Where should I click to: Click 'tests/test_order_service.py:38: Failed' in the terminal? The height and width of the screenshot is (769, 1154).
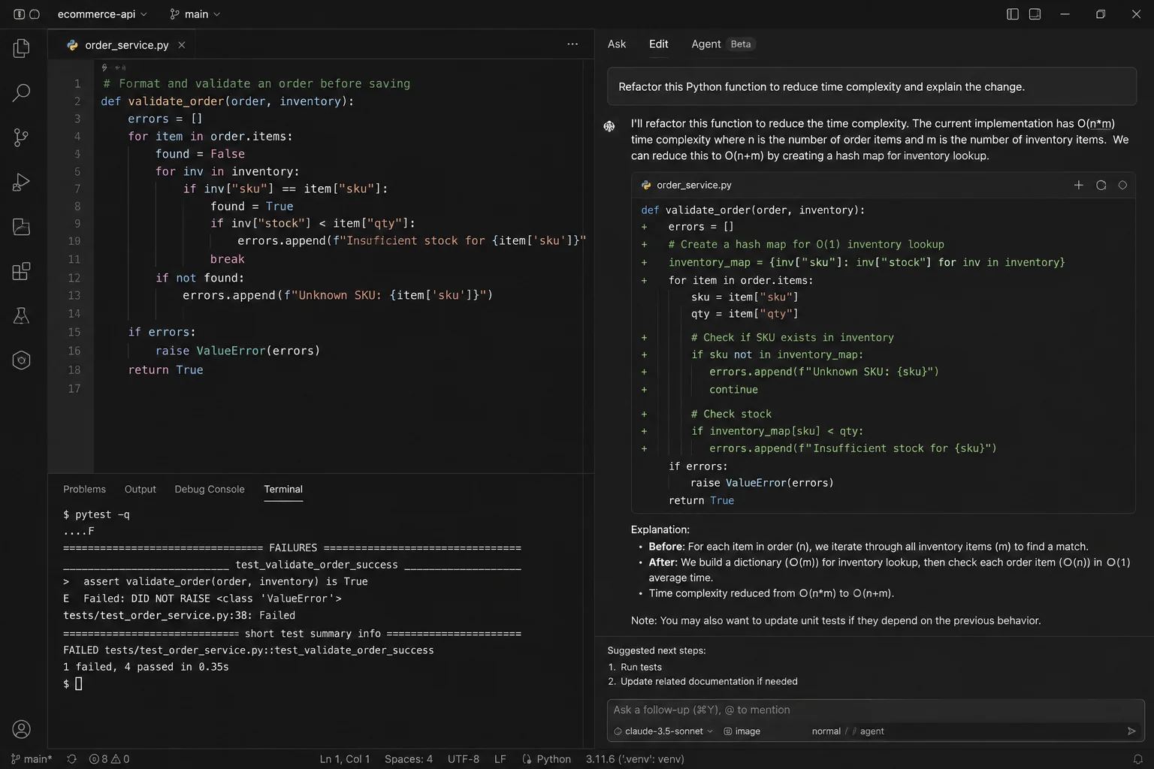tap(179, 616)
